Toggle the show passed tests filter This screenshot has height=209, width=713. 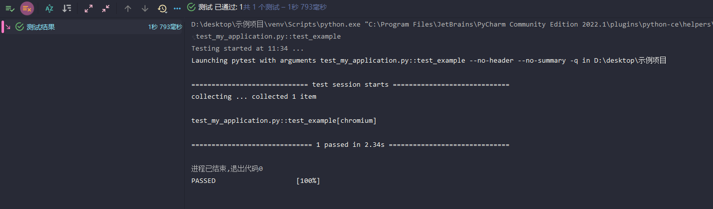(10, 8)
